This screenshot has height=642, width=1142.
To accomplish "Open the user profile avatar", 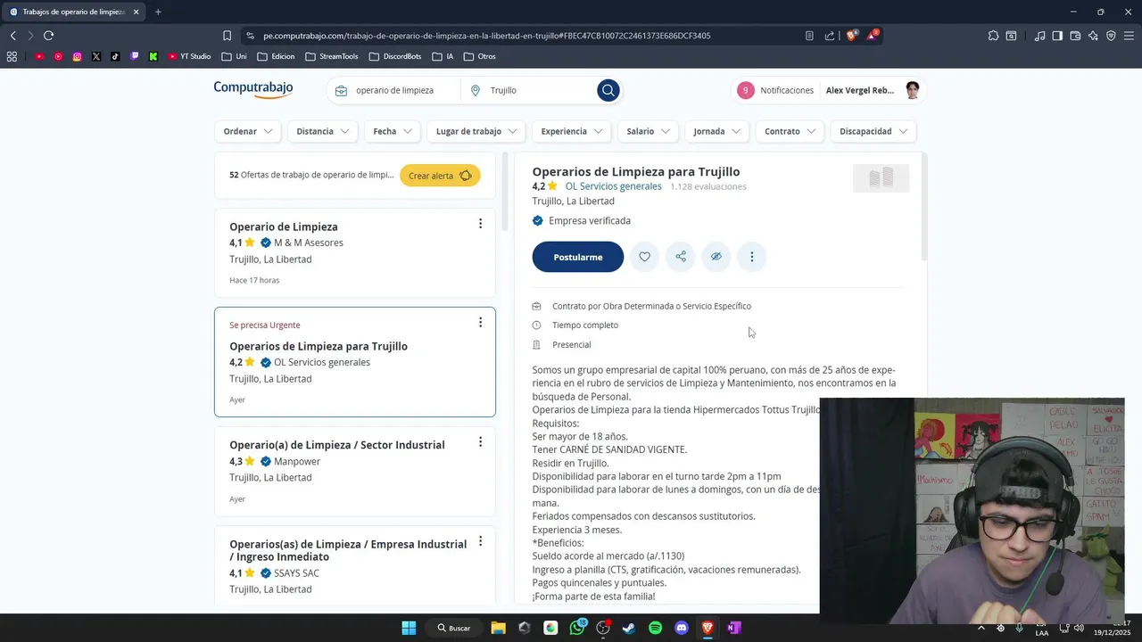I will click(912, 90).
